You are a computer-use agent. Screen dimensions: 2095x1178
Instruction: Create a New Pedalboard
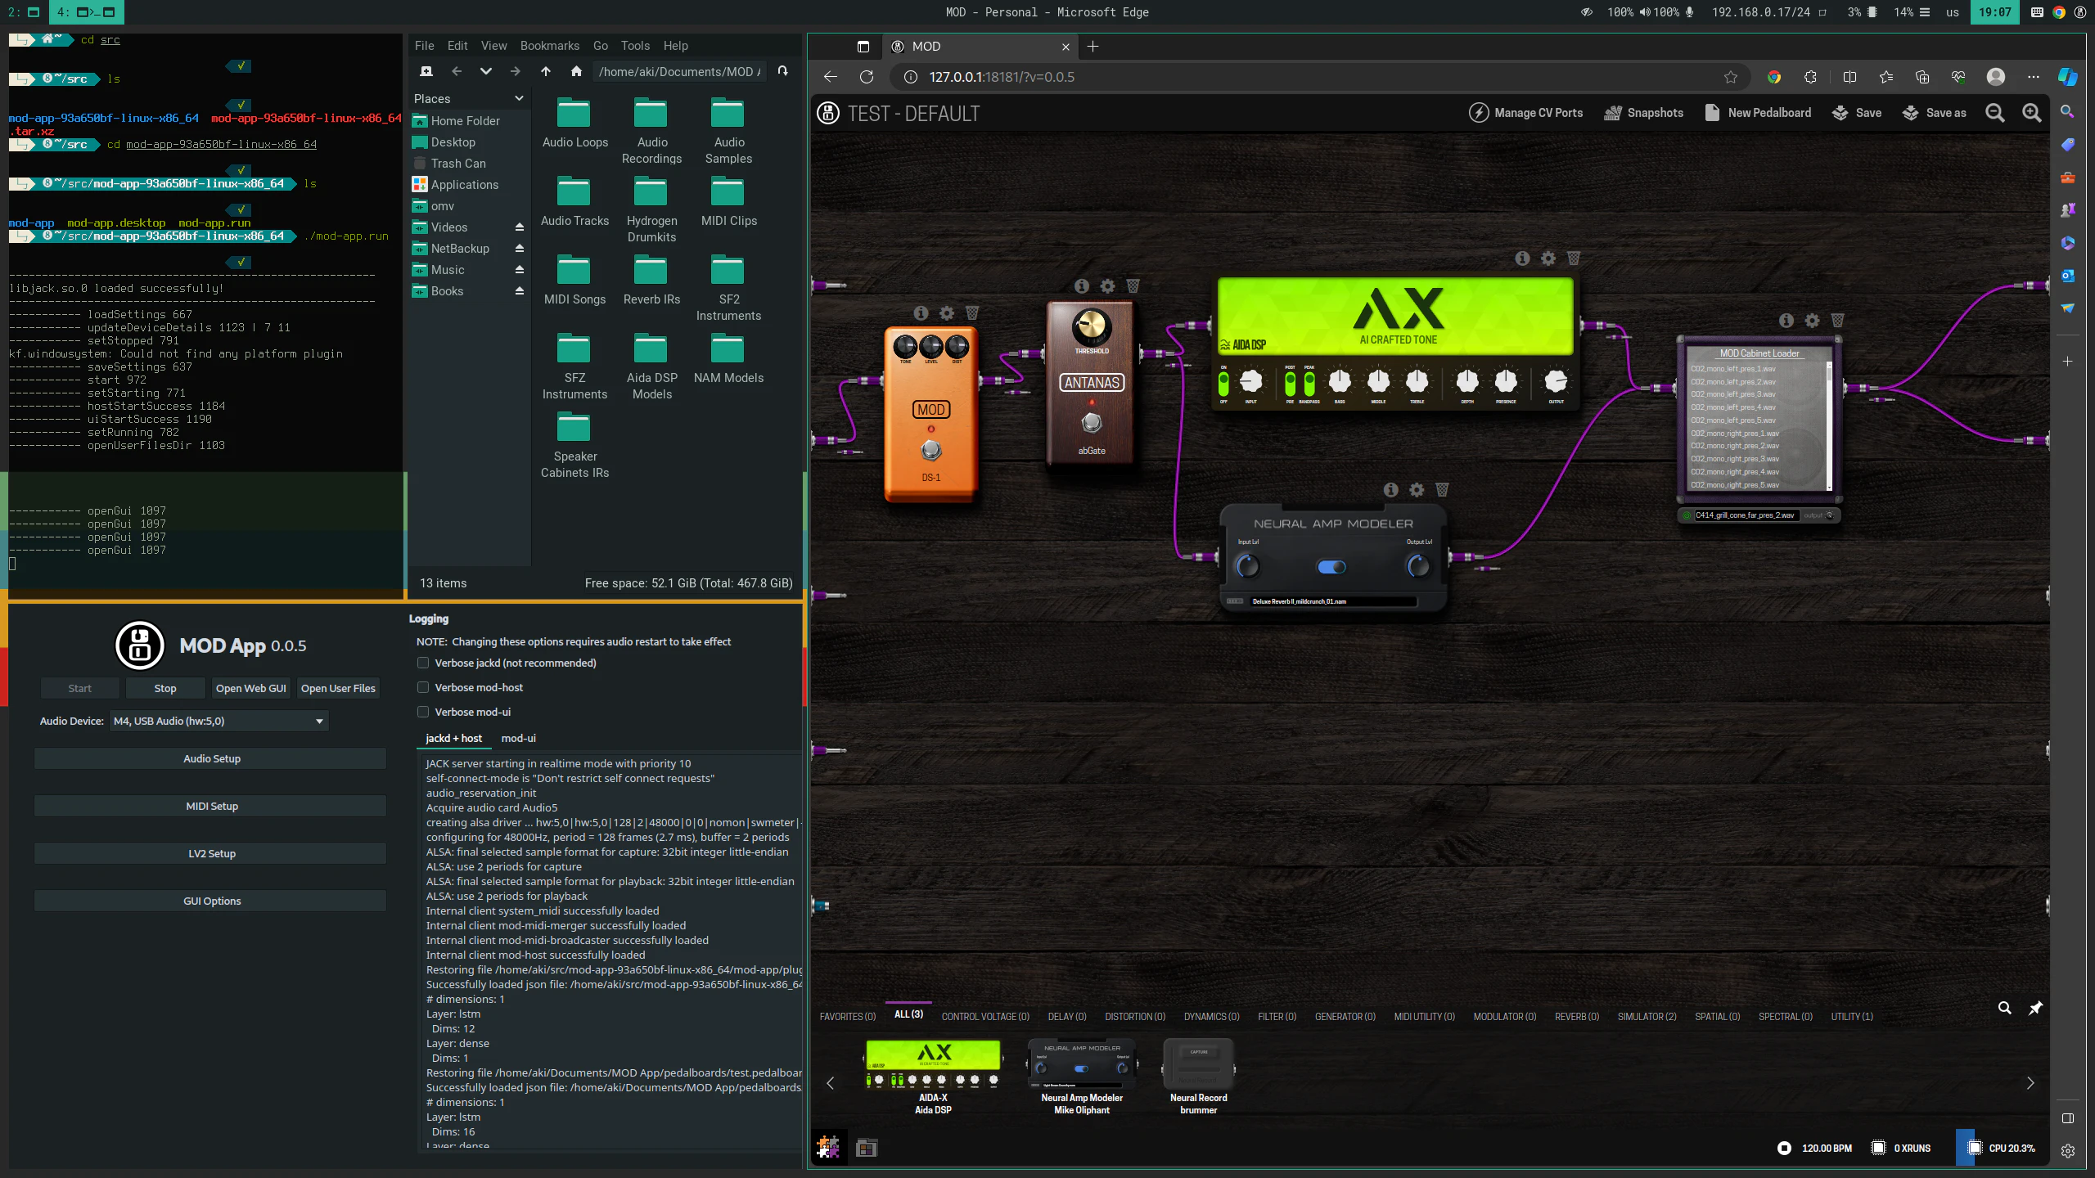click(1758, 113)
